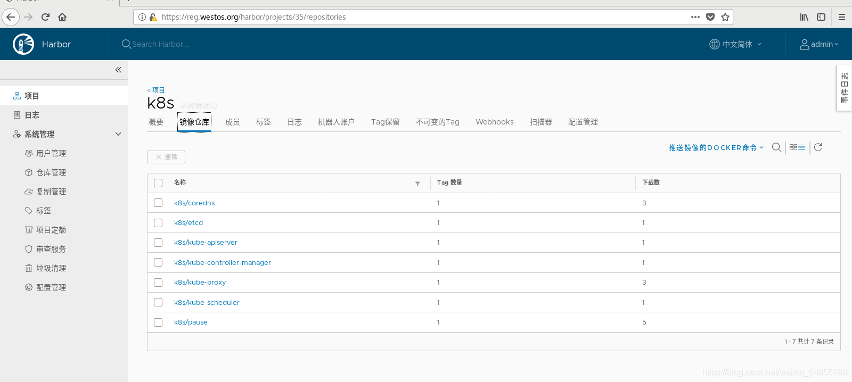
Task: Open the 中文简体 language dropdown
Action: pyautogui.click(x=735, y=44)
